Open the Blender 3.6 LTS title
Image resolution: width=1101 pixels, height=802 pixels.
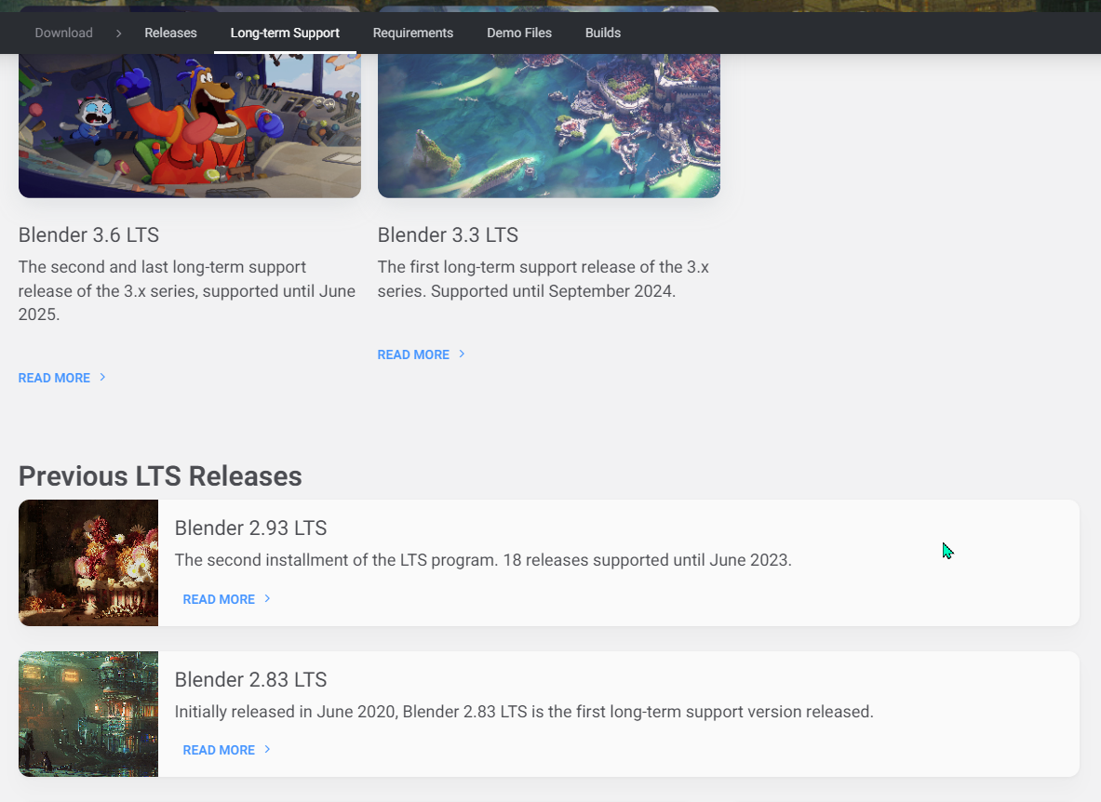[x=88, y=235]
